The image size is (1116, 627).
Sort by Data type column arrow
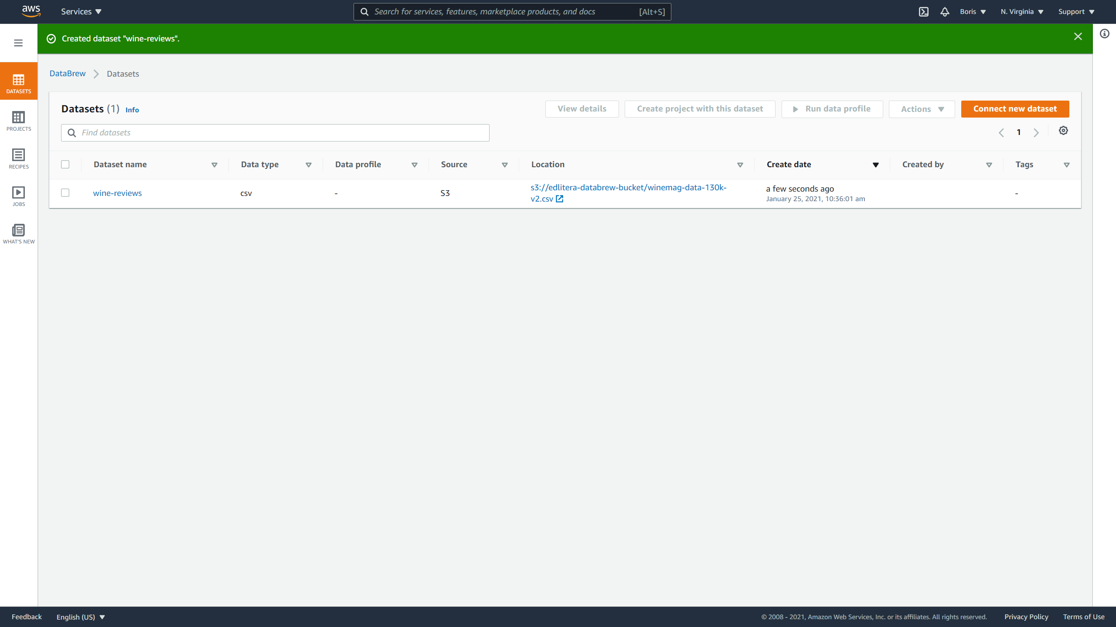(309, 165)
